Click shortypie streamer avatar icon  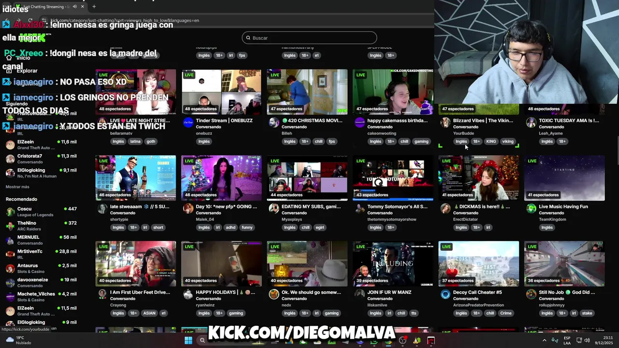[102, 208]
